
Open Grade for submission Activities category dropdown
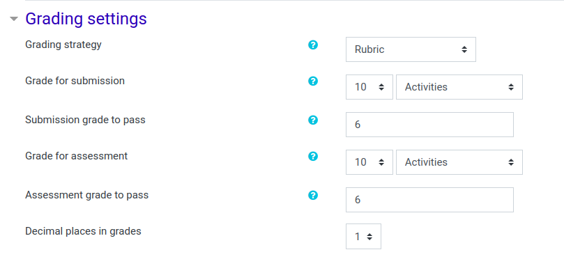point(459,87)
